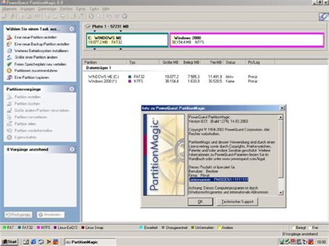Click 'Größe ändern/Partition verschieben' icon
329x246 pixels.
click(9, 110)
